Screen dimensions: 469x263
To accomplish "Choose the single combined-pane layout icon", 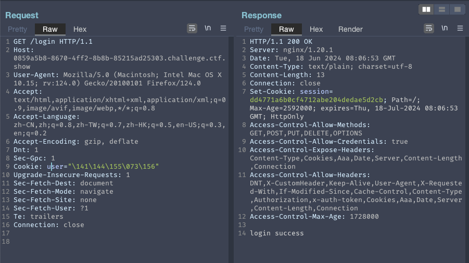I will (457, 9).
